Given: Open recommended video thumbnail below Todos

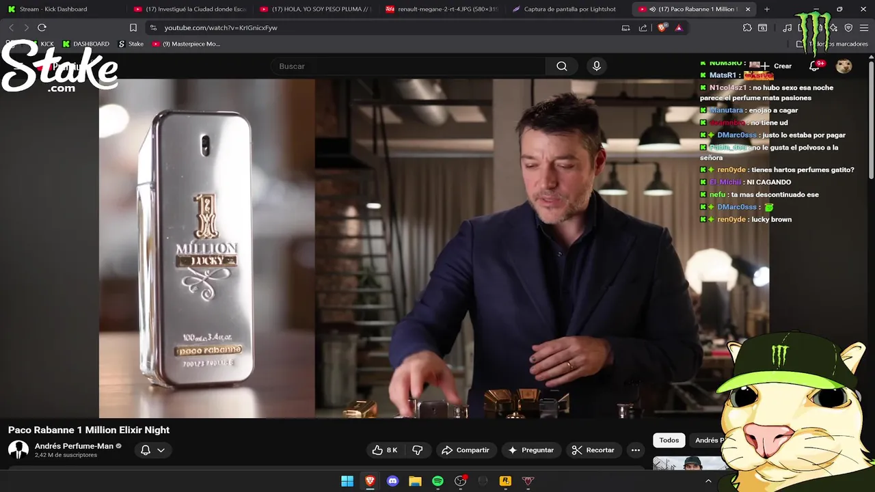Looking at the screenshot, I should tap(690, 463).
